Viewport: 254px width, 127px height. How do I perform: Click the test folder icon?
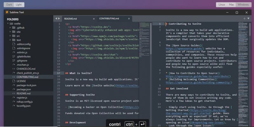(x=14, y=40)
